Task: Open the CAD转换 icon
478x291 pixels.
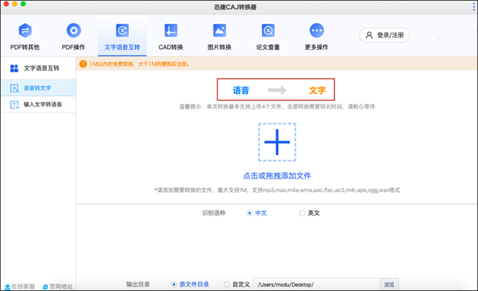Action: [x=171, y=30]
